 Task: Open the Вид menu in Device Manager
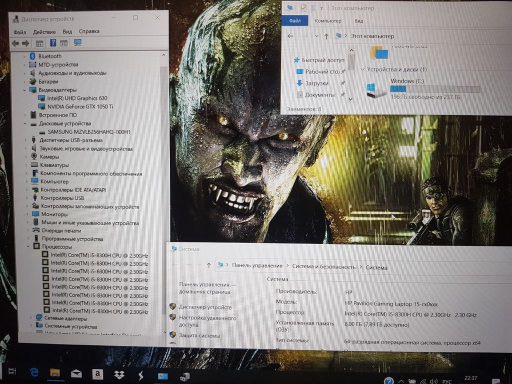pos(67,31)
